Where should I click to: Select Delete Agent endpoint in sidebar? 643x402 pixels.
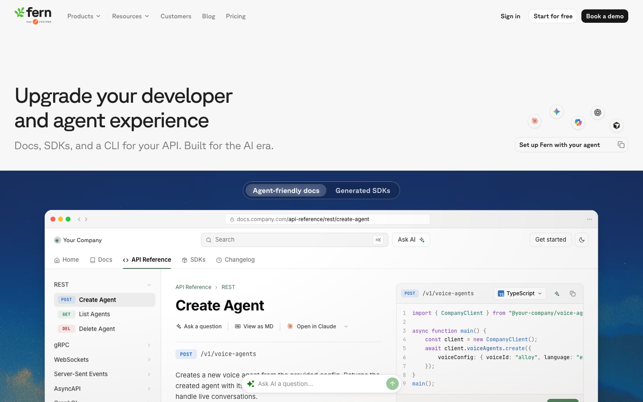click(104, 329)
